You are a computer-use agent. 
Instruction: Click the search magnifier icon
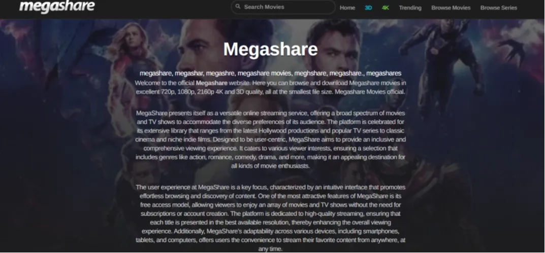click(x=238, y=6)
